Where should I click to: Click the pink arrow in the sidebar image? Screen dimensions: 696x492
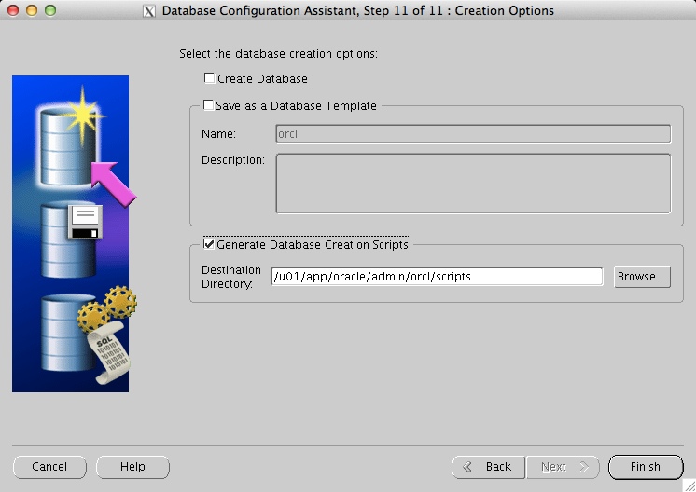coord(114,181)
